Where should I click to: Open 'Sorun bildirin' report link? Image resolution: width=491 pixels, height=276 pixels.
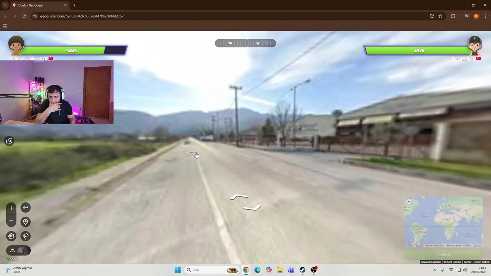[x=482, y=262]
